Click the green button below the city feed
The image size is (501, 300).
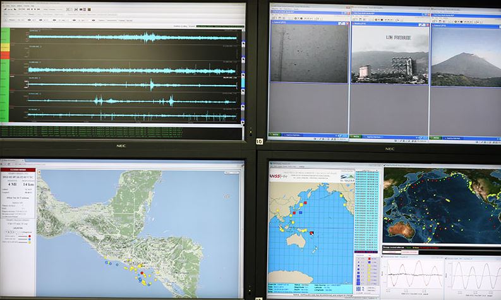[355, 136]
